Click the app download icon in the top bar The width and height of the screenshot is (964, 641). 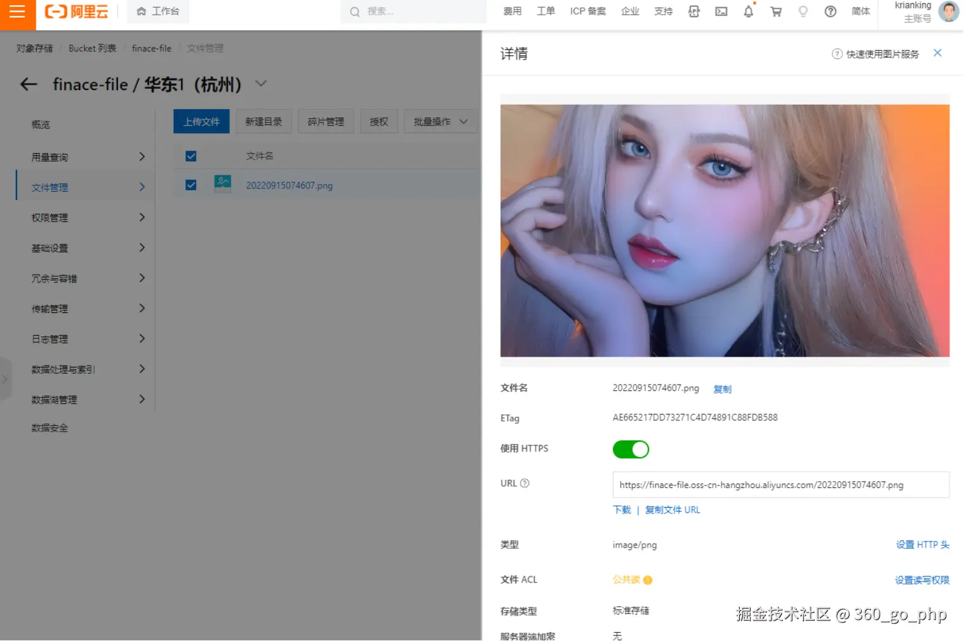694,11
